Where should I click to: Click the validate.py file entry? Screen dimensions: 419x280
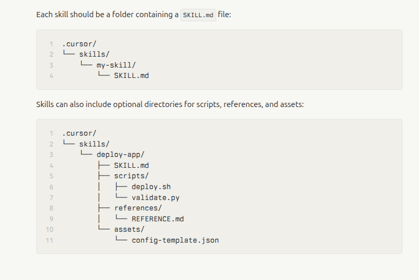(155, 197)
